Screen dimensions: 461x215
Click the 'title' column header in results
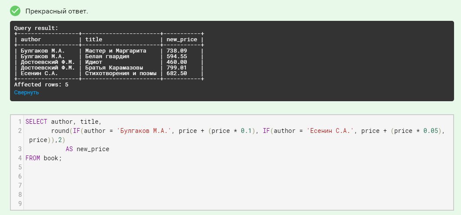click(94, 40)
